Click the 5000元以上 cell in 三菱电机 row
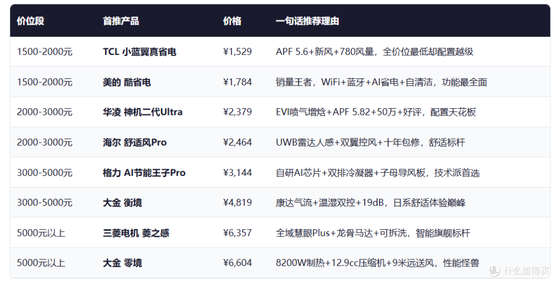The image size is (554, 282). point(41,233)
